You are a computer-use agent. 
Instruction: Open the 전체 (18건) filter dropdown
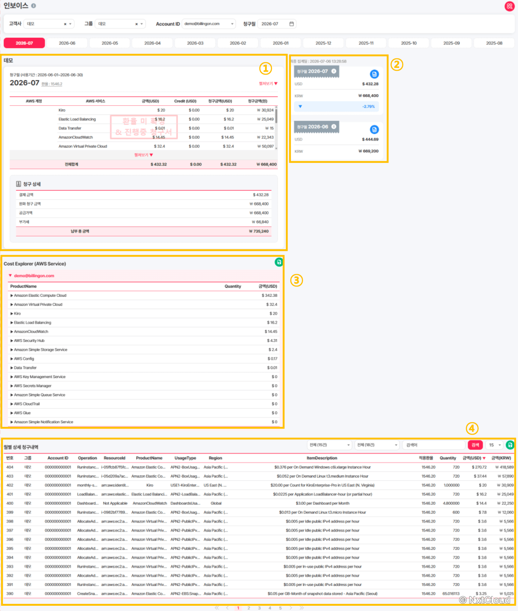[x=377, y=445]
